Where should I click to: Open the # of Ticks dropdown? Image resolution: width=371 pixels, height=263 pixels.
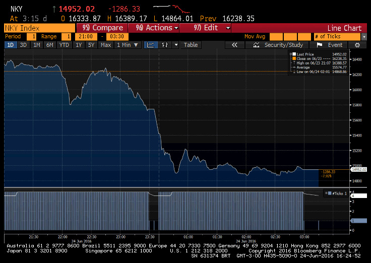tap(339, 37)
